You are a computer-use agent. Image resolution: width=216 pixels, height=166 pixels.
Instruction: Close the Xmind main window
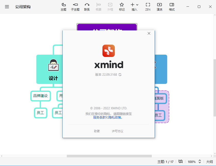(210, 7)
